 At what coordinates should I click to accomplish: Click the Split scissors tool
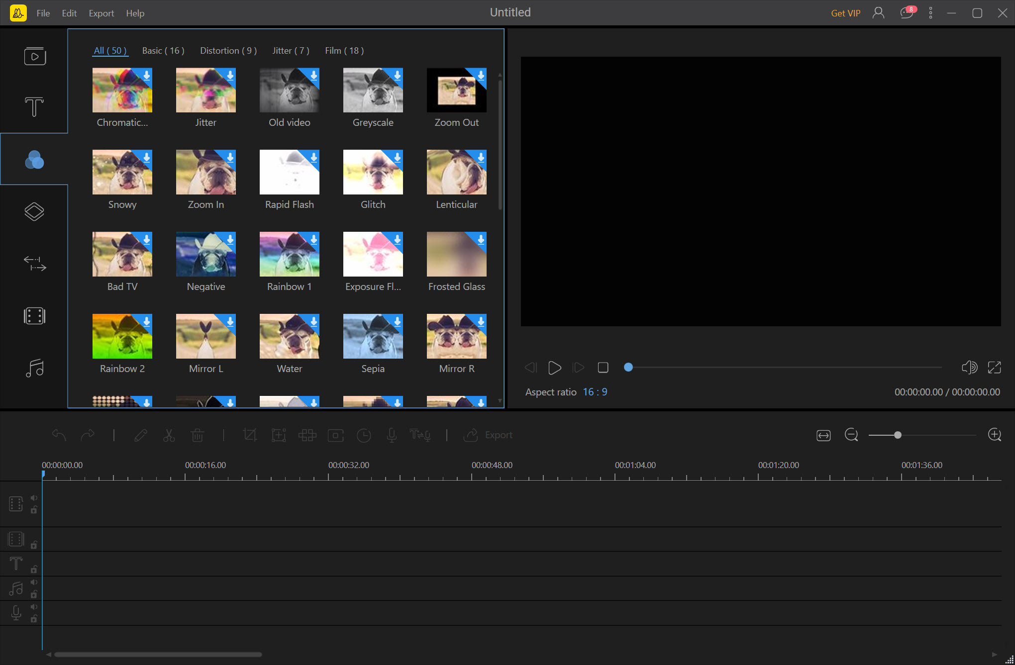pos(169,435)
